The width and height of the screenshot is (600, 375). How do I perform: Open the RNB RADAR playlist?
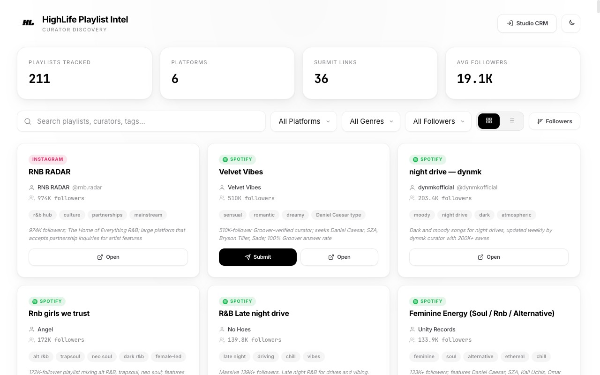coord(108,257)
